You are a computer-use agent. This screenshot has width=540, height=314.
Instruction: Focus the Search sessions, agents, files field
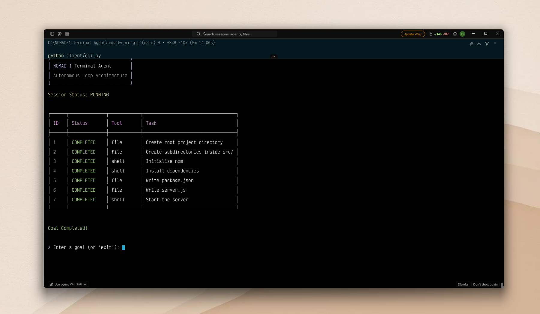pyautogui.click(x=234, y=34)
